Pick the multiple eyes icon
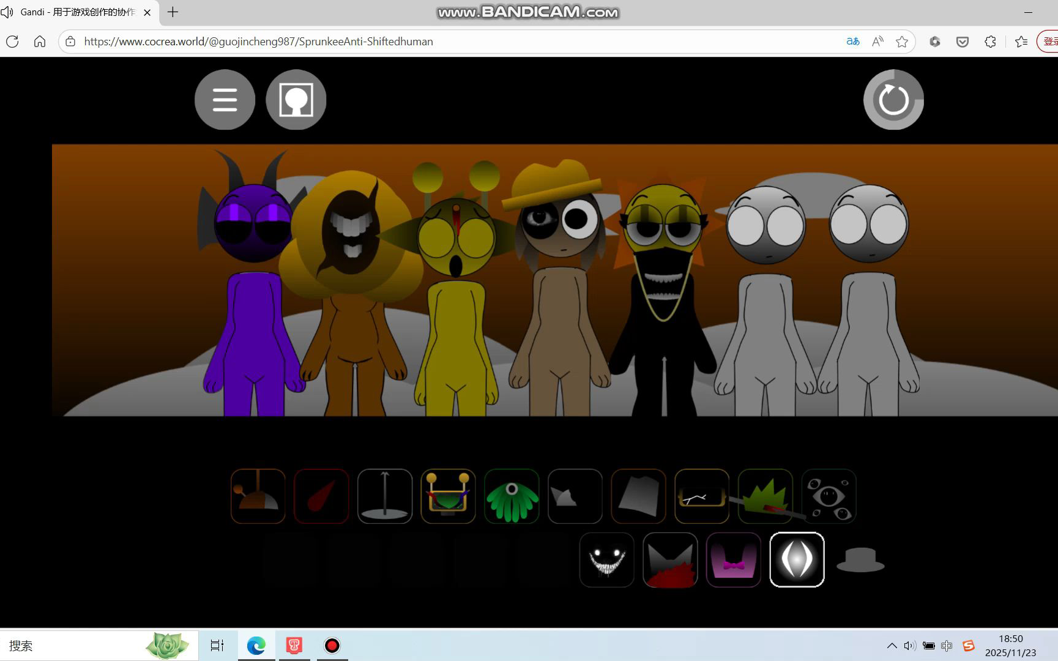1058x661 pixels. pyautogui.click(x=829, y=496)
